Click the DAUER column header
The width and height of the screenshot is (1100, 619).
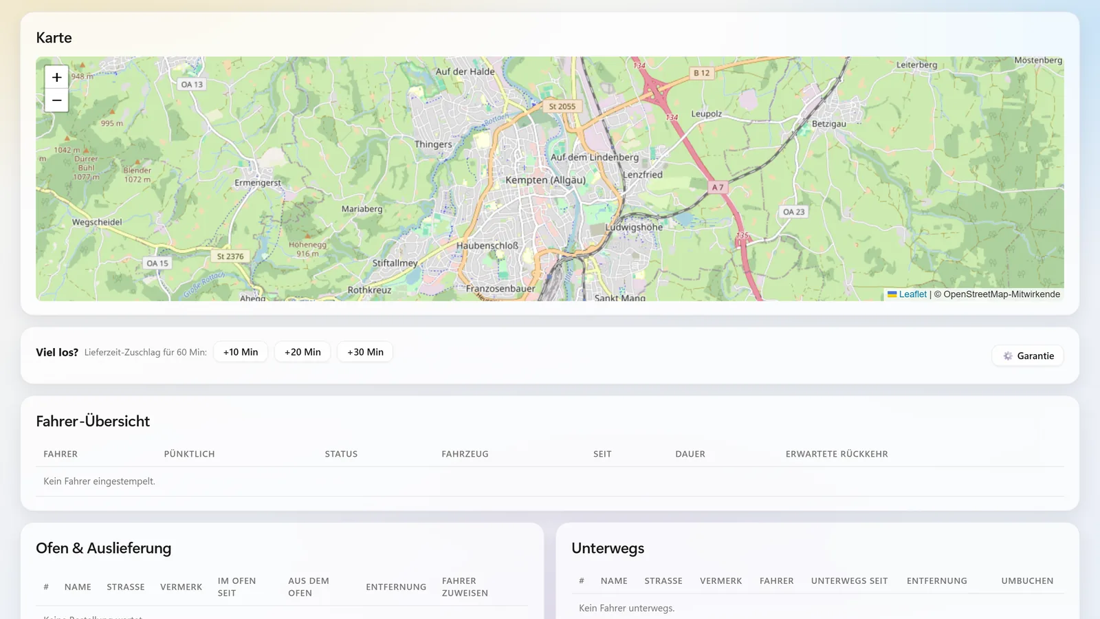pos(690,454)
